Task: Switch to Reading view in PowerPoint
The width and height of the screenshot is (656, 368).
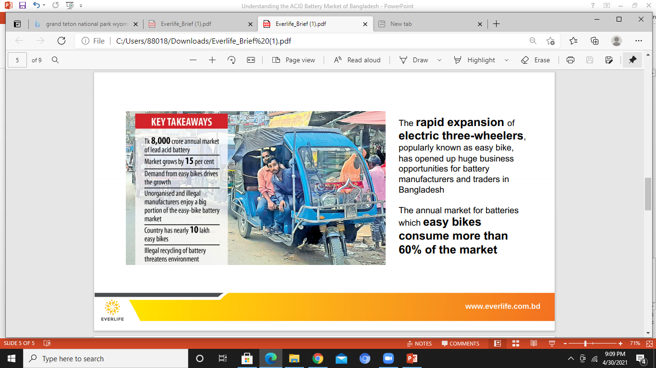Action: point(534,343)
